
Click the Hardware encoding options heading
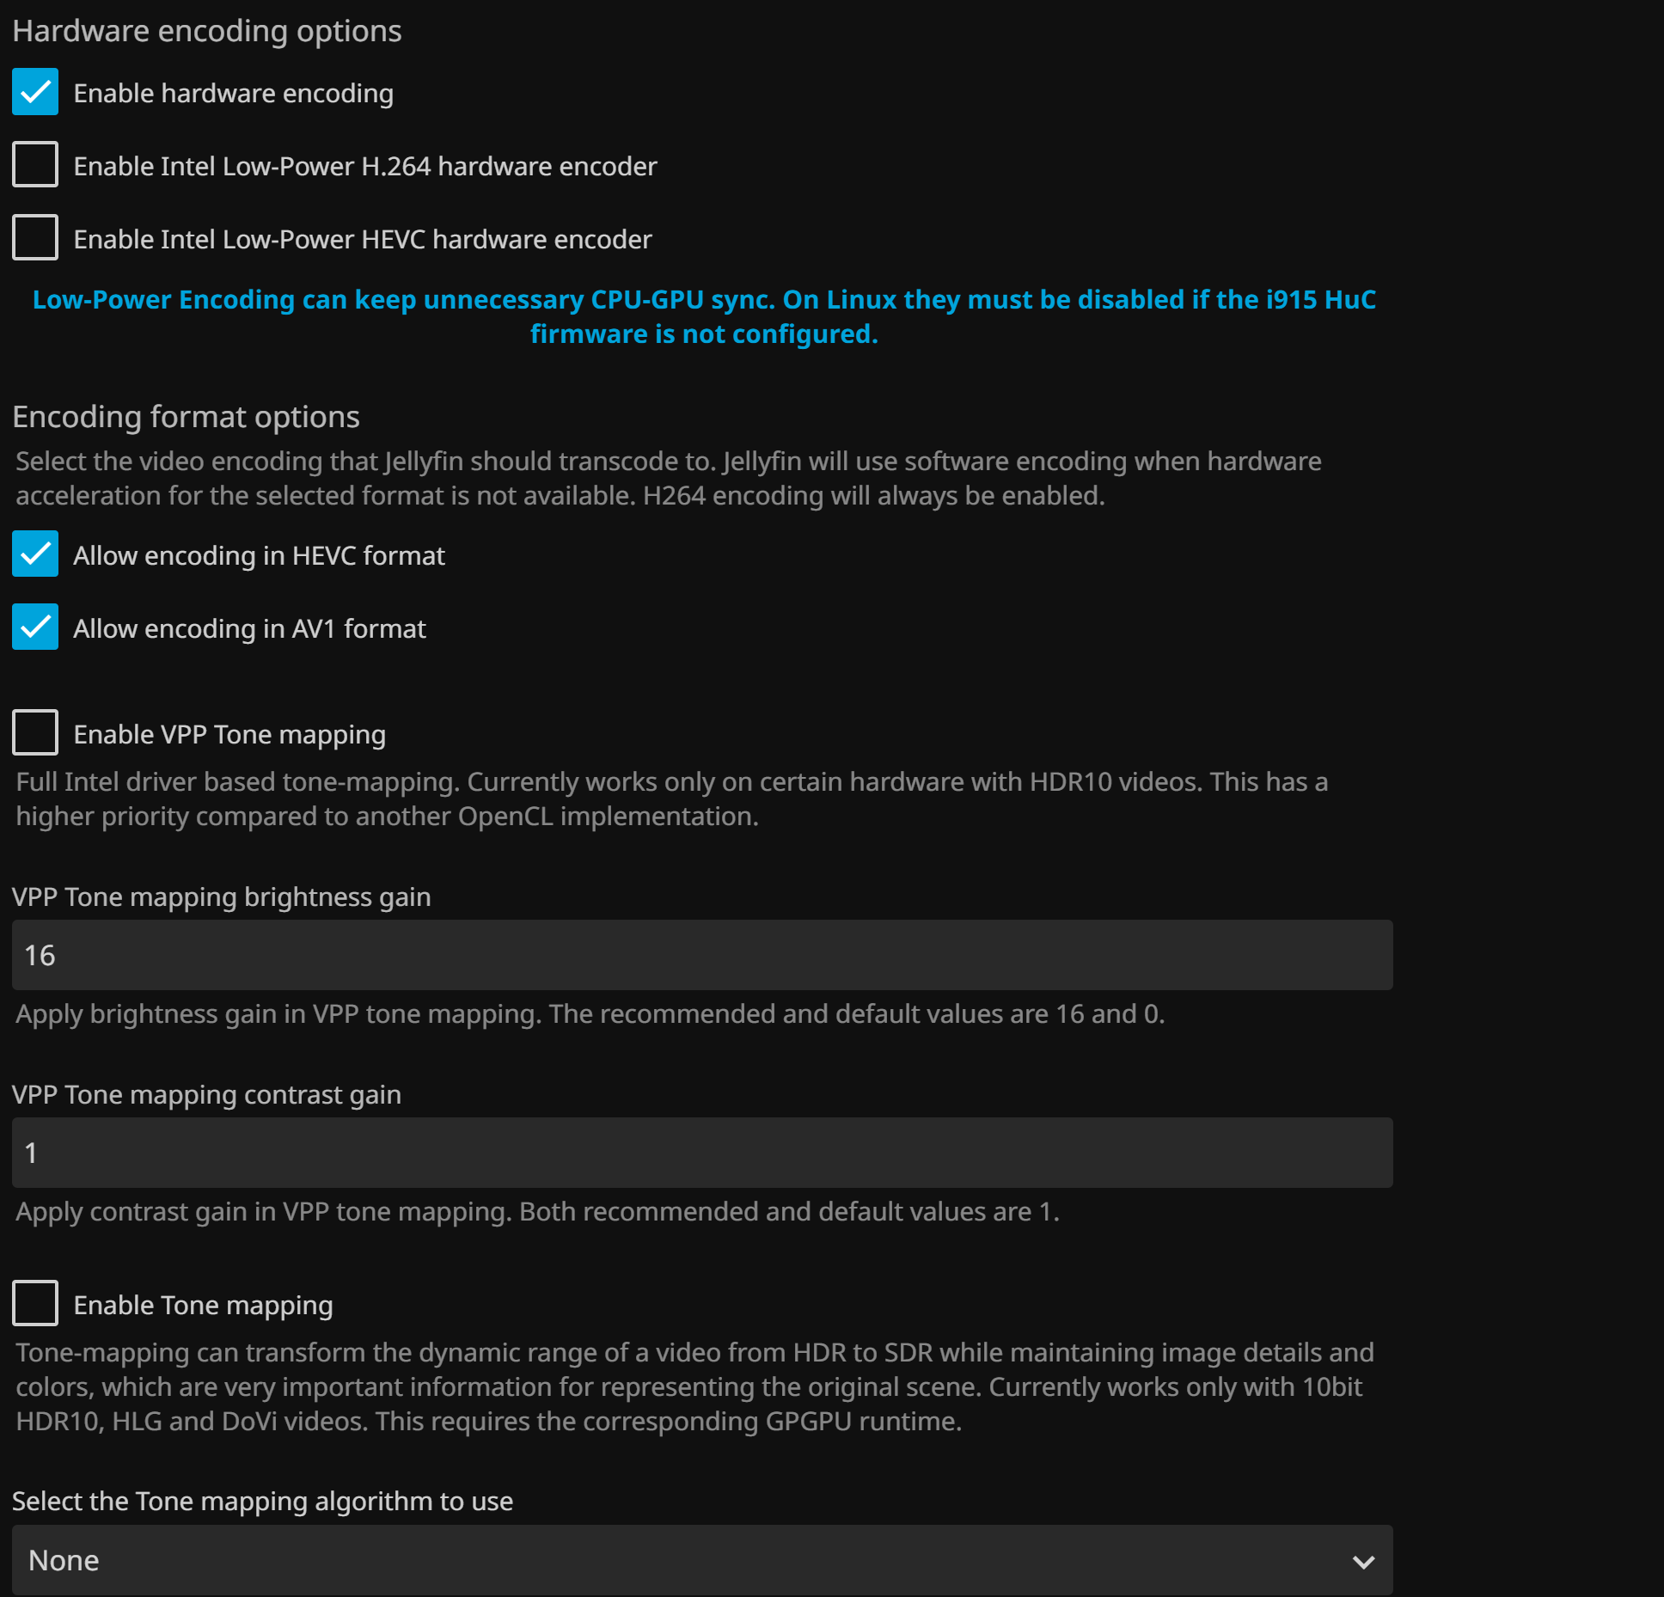click(207, 31)
